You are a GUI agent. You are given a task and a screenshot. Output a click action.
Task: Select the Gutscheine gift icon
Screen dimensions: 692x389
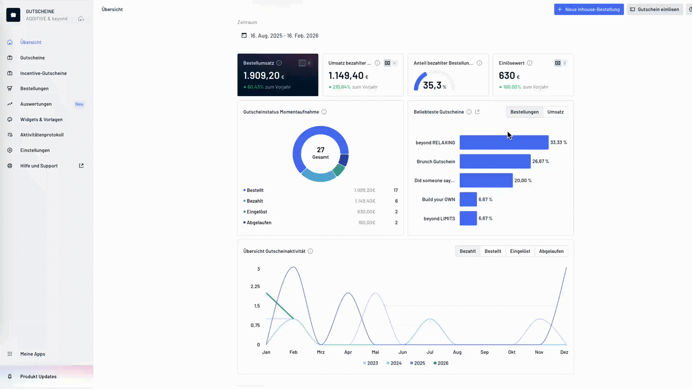tap(10, 58)
